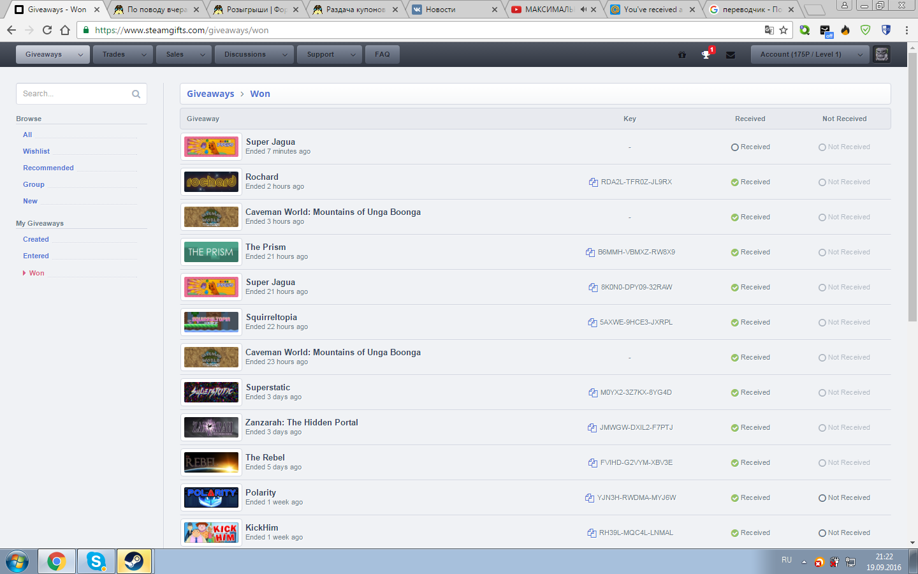Image resolution: width=918 pixels, height=574 pixels.
Task: Mark Rochard as Not Received
Action: pyautogui.click(x=844, y=182)
